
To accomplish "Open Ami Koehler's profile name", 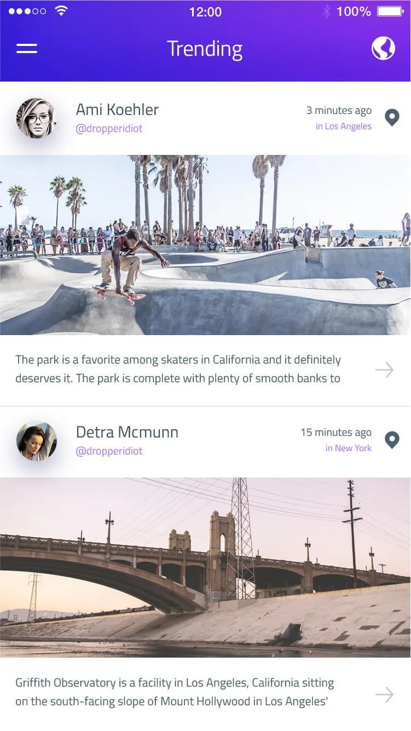I will click(x=117, y=110).
